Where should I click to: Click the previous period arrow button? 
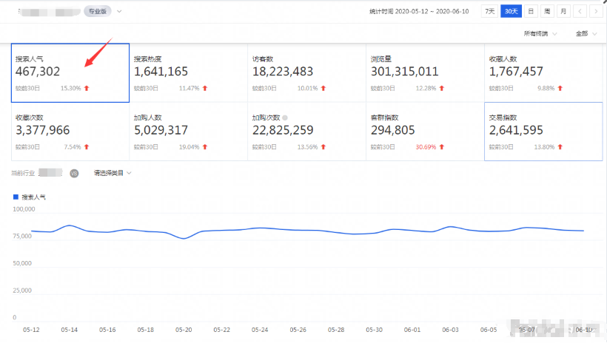[580, 11]
